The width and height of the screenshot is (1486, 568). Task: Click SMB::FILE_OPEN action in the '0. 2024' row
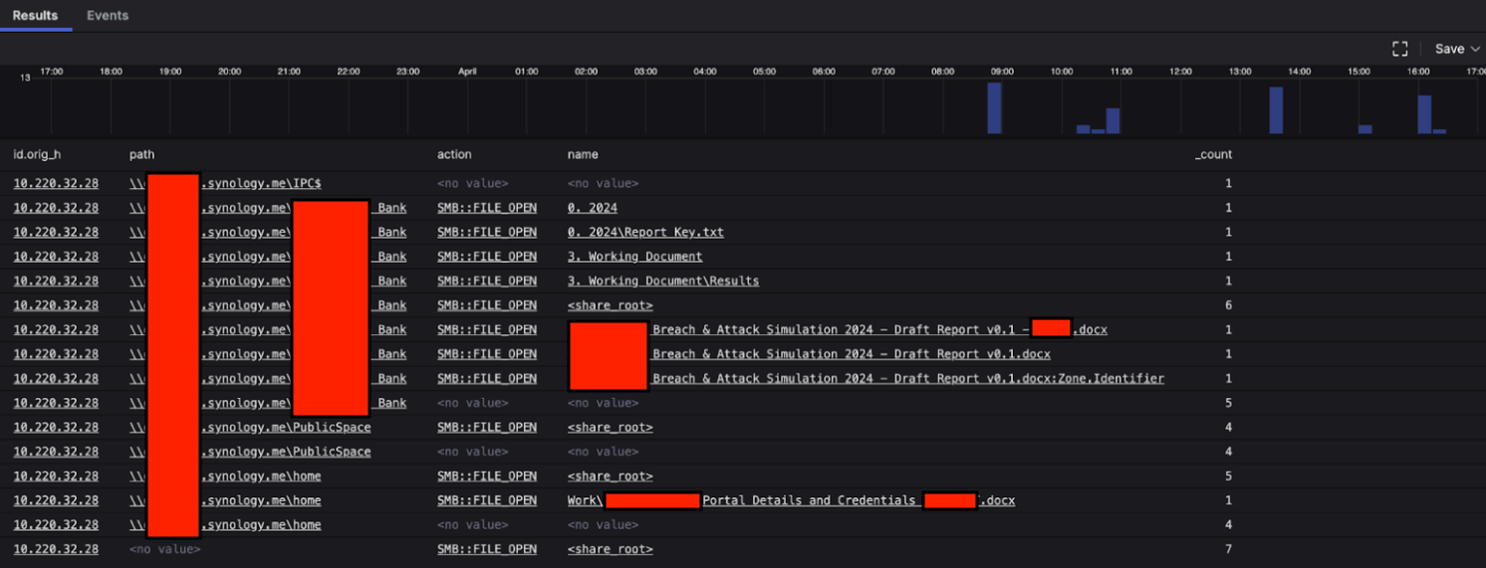[486, 208]
